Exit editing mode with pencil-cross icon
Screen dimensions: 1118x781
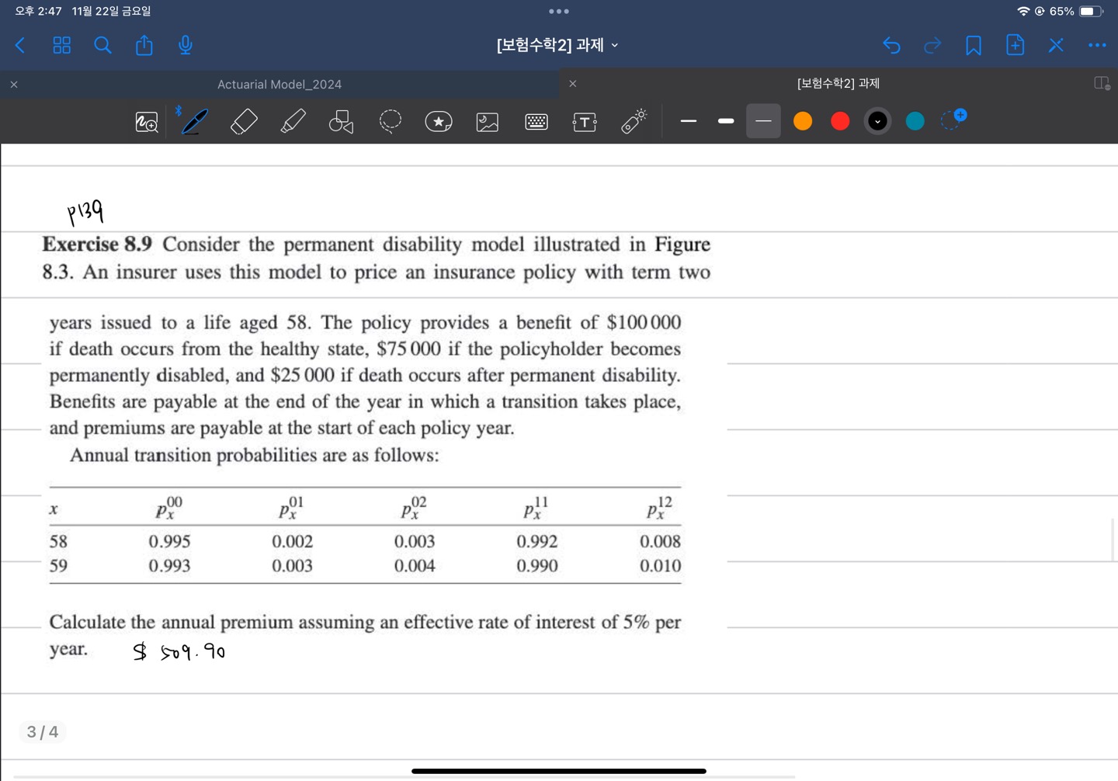click(1056, 45)
